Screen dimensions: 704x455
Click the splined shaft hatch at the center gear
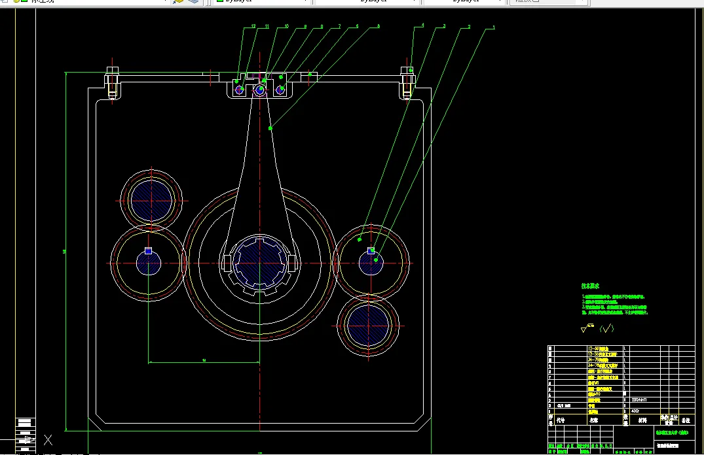pyautogui.click(x=259, y=263)
